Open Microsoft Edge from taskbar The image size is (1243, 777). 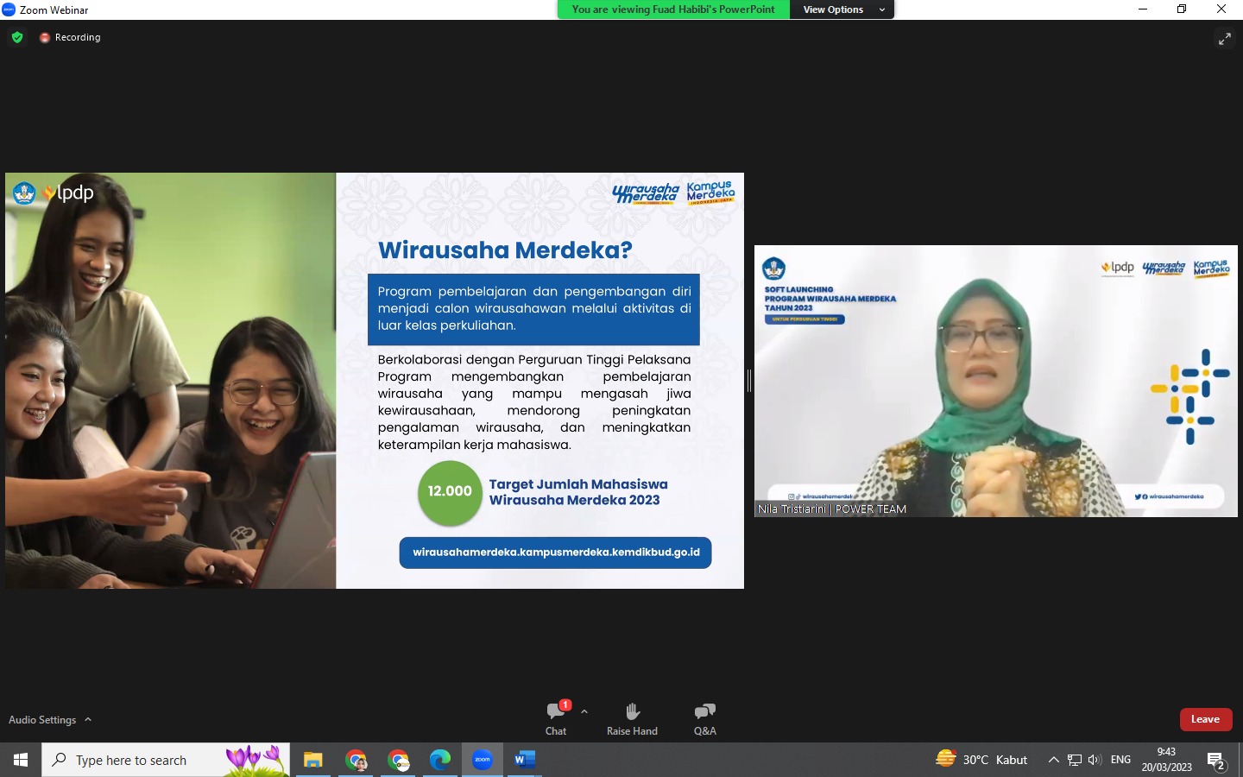(x=440, y=760)
